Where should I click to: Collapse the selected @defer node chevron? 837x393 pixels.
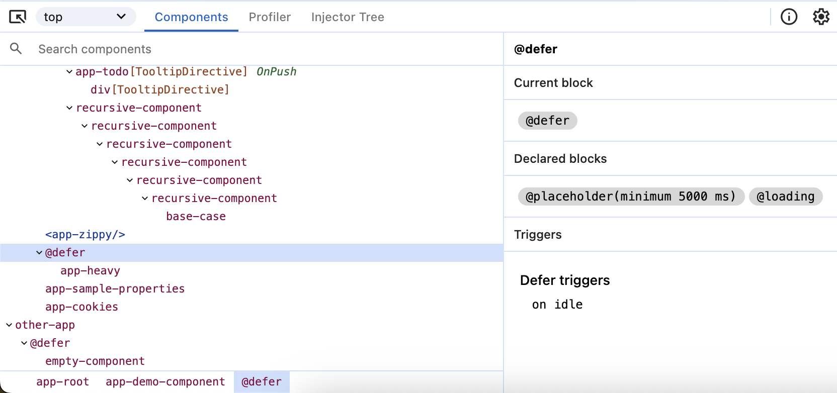[39, 253]
